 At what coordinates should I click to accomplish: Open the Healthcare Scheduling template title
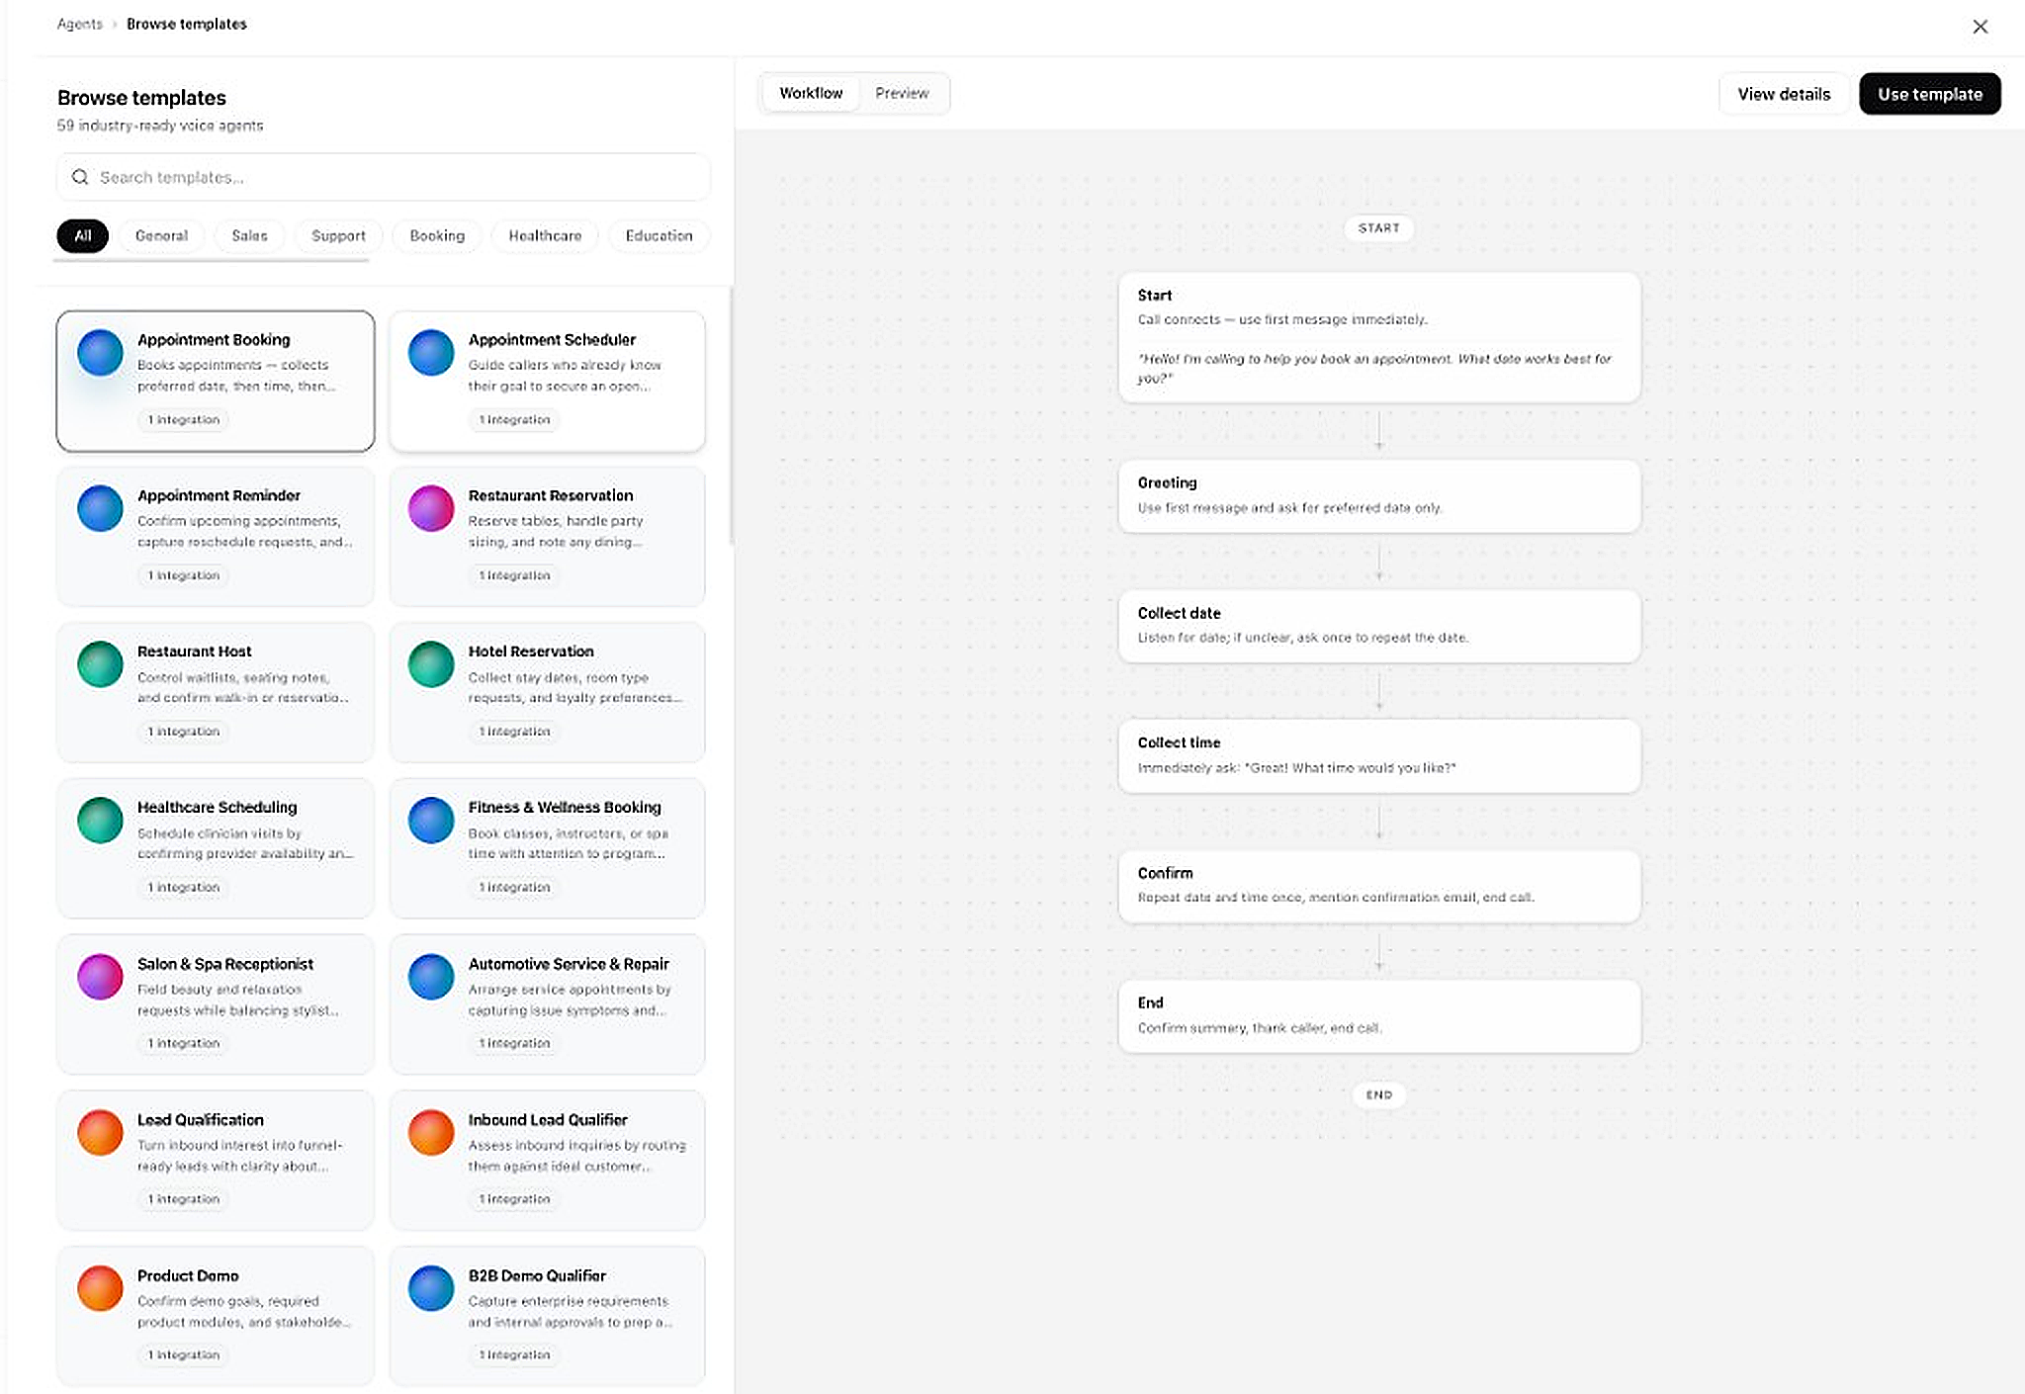coord(217,808)
